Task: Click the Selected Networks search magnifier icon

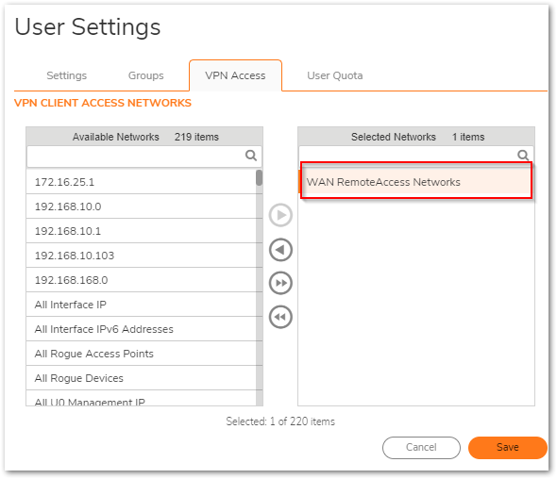Action: (x=523, y=155)
